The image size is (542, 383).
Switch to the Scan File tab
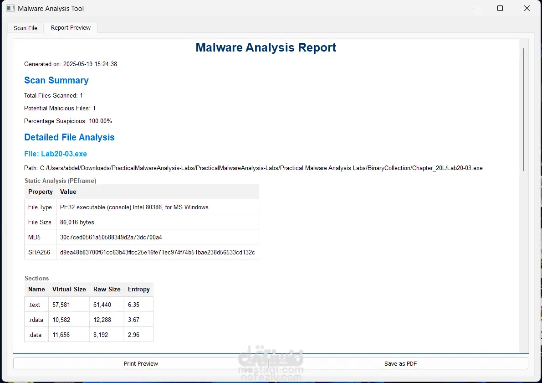coord(26,28)
